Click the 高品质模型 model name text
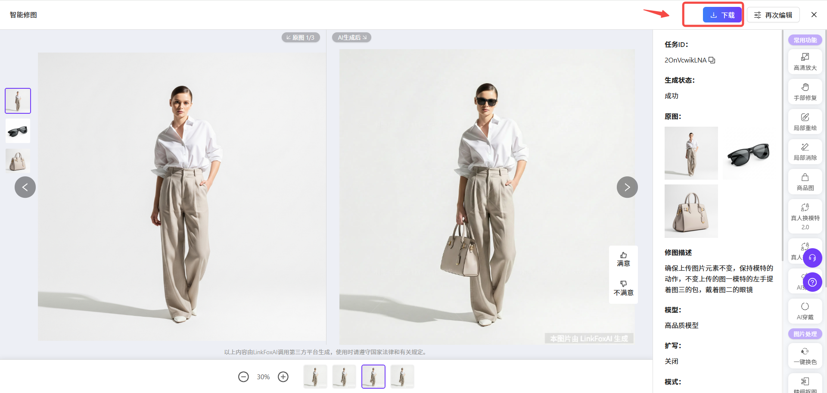 pos(681,326)
